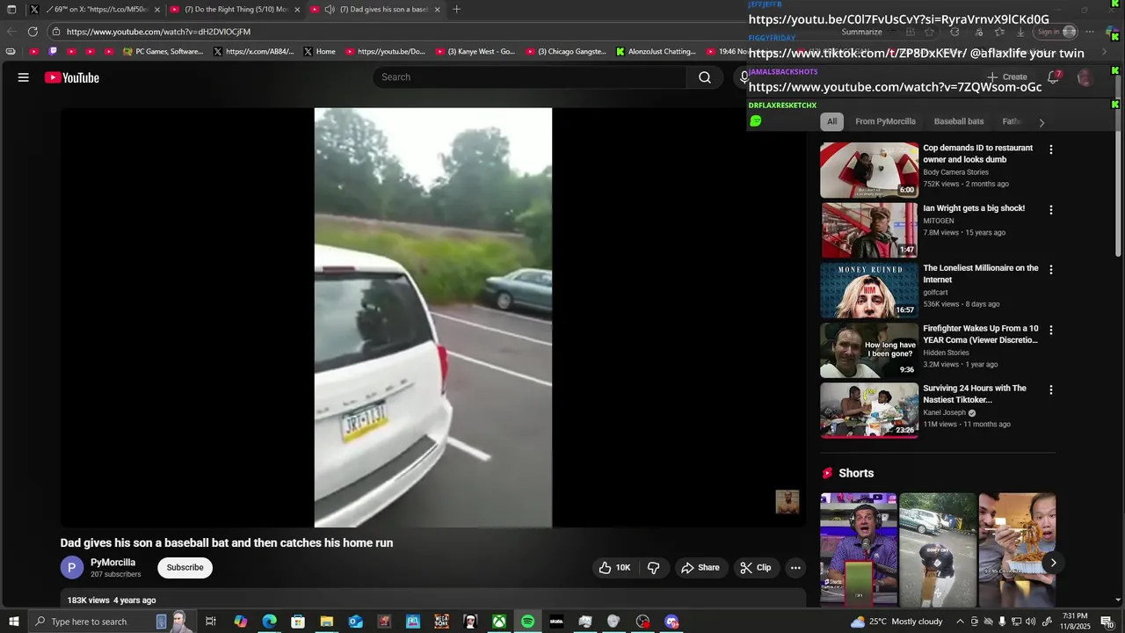Like the video with 10K likes
1125x633 pixels.
614,568
